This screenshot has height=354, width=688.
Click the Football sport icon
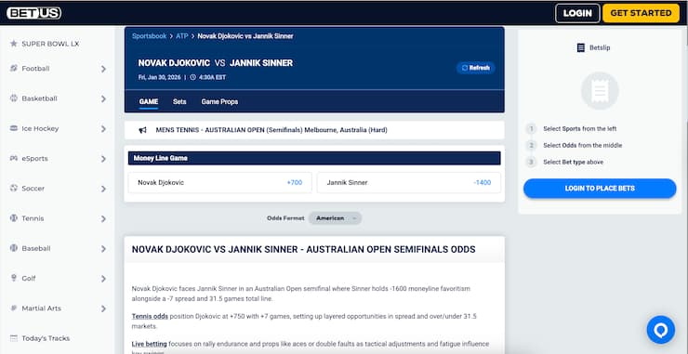tap(14, 69)
